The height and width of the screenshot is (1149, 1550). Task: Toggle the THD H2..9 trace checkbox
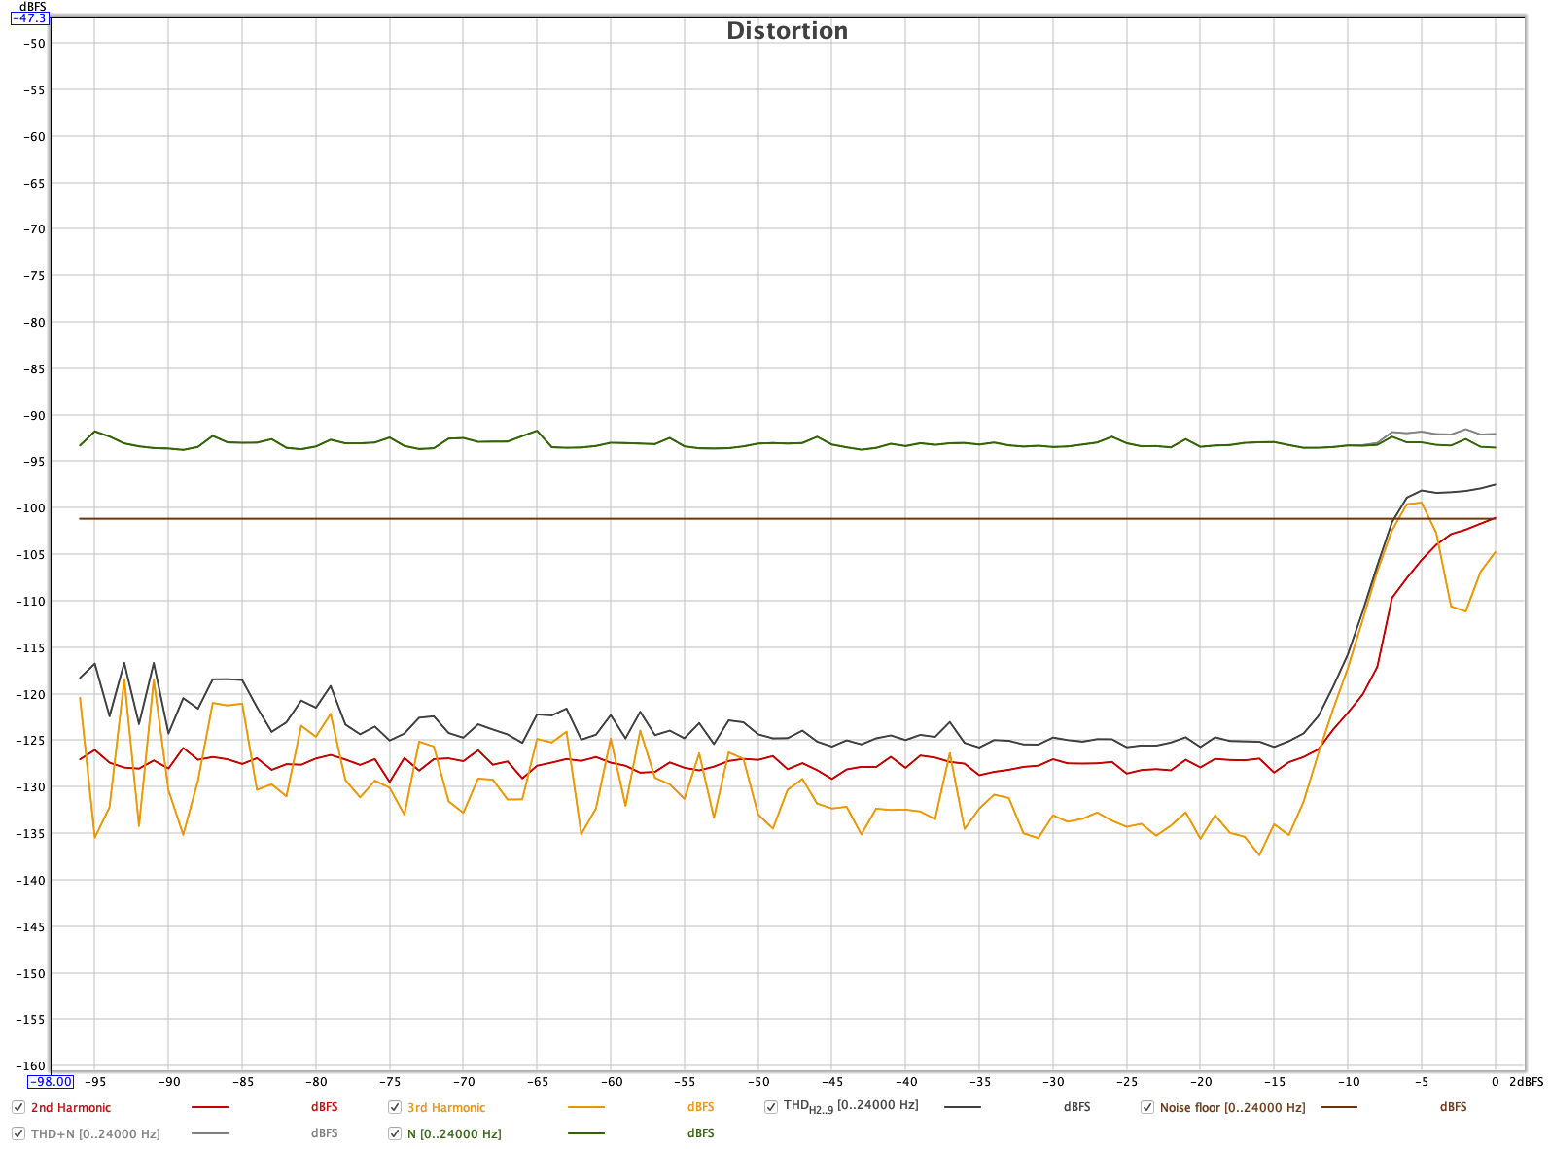[x=771, y=1107]
